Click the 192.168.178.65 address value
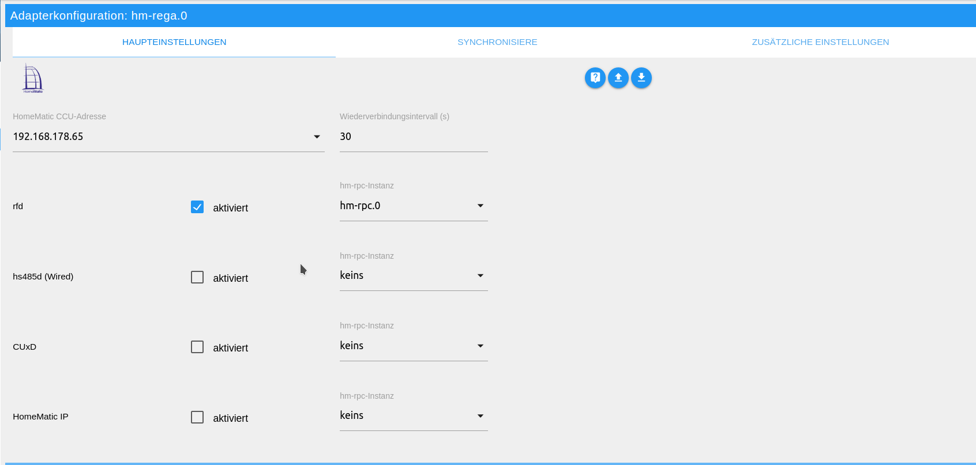The image size is (976, 465). (x=48, y=137)
